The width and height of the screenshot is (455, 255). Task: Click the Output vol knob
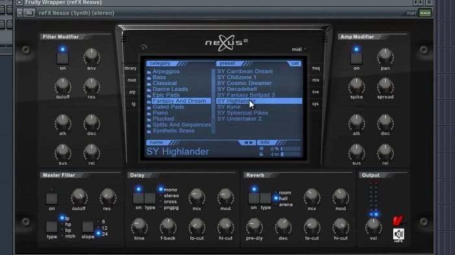point(373,226)
